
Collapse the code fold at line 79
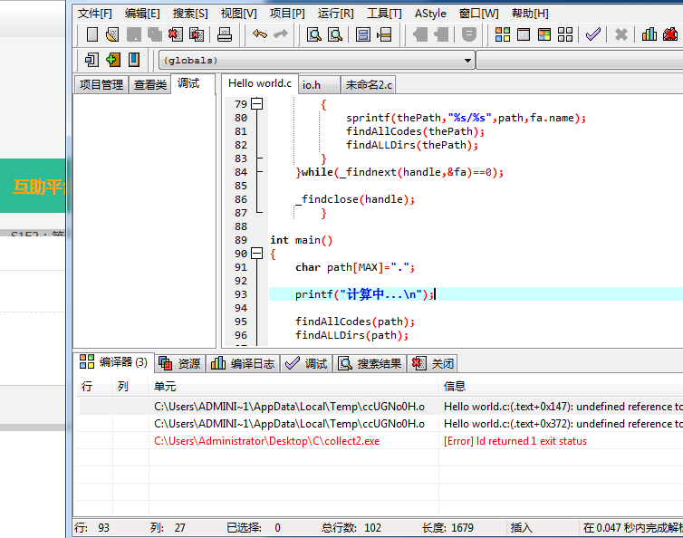point(257,103)
